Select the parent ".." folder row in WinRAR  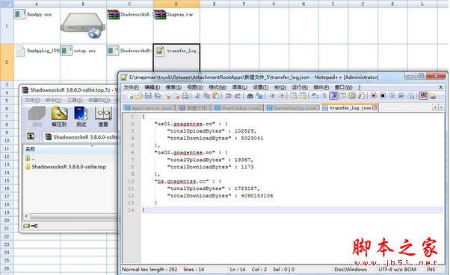[x=71, y=158]
